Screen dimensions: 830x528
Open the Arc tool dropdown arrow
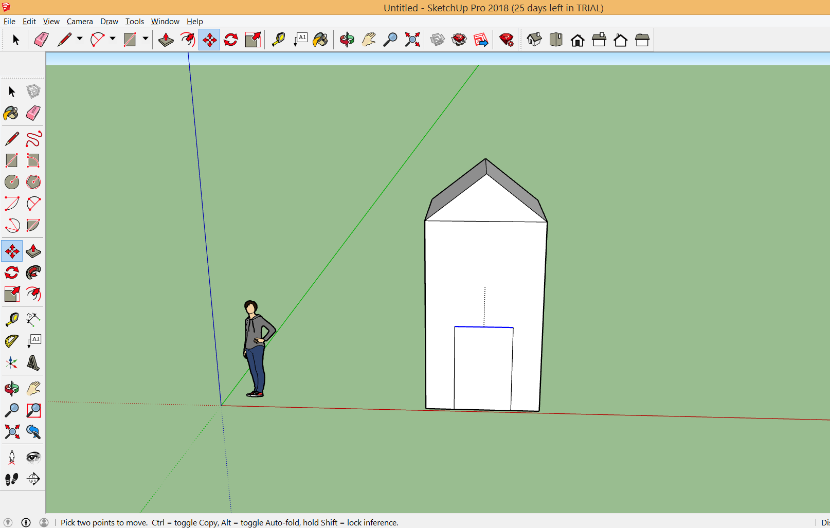[x=113, y=39]
